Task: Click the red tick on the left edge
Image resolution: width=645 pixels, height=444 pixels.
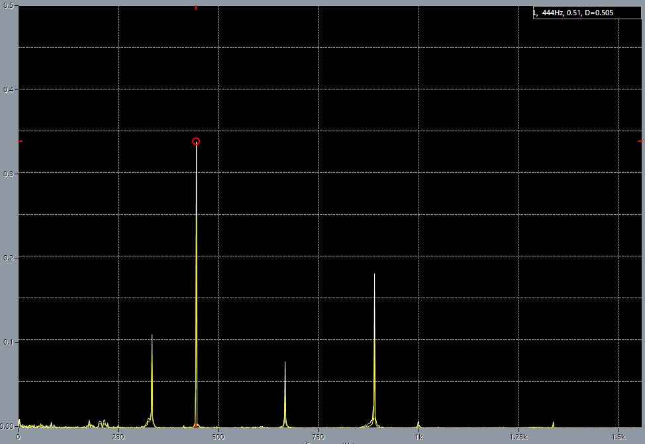Action: [19, 141]
